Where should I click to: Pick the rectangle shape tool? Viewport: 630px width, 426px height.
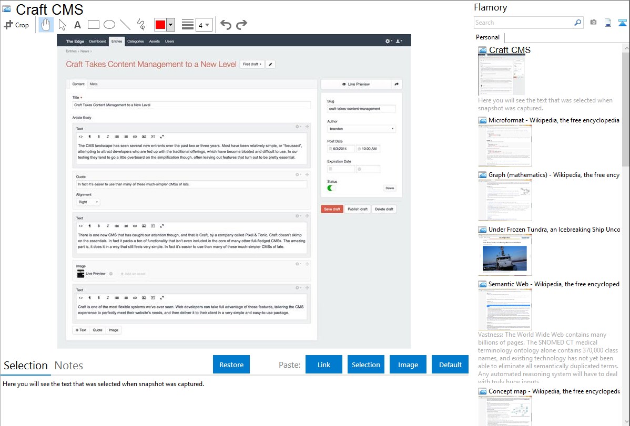click(x=93, y=25)
